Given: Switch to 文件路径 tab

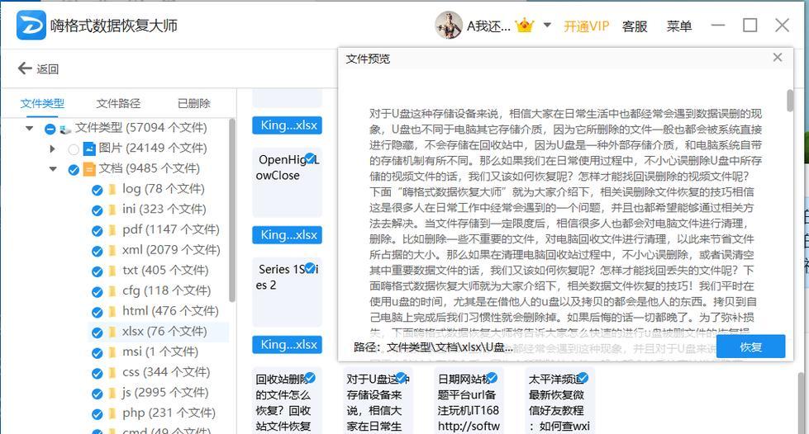Looking at the screenshot, I should tap(118, 104).
